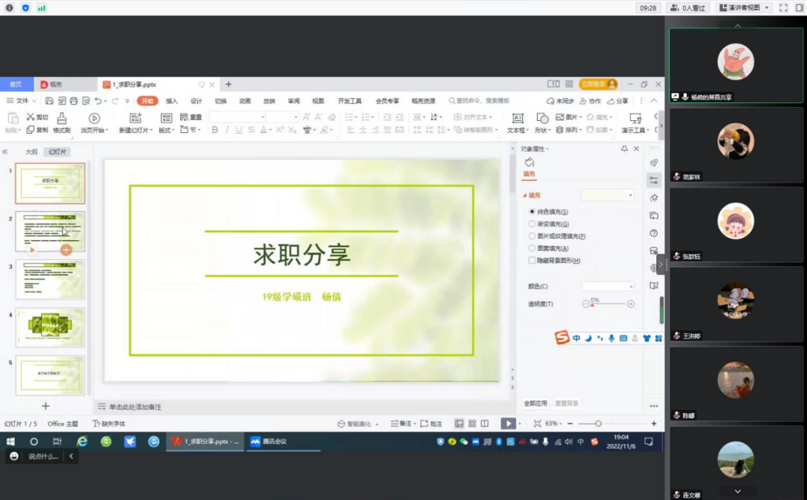Screen dimensions: 807x500
Task: Click the orange Login Now (立即登录) button
Action: click(598, 84)
